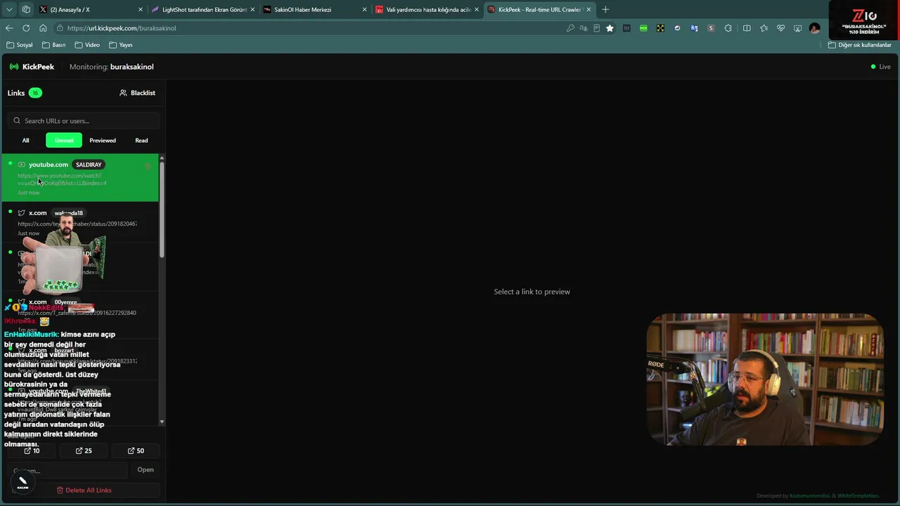
Task: Open the reader view icon in address bar
Action: [597, 28]
